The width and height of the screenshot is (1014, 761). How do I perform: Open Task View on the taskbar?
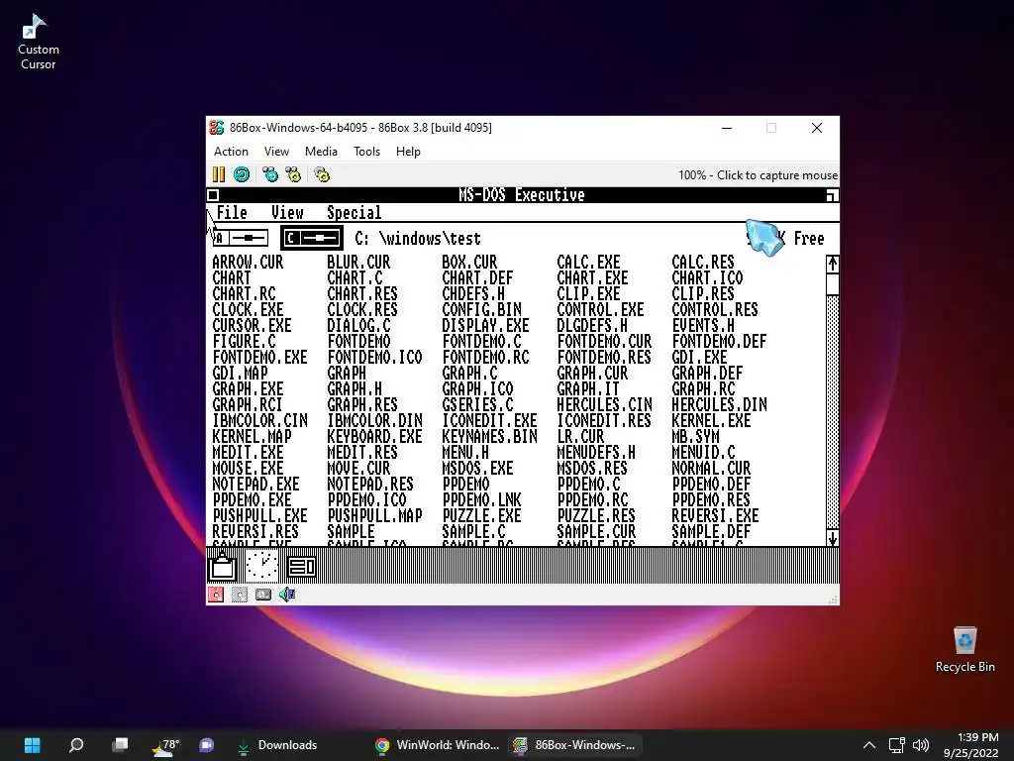(x=120, y=745)
